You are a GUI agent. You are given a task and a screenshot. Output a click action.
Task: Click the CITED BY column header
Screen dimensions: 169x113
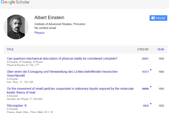(x=143, y=49)
